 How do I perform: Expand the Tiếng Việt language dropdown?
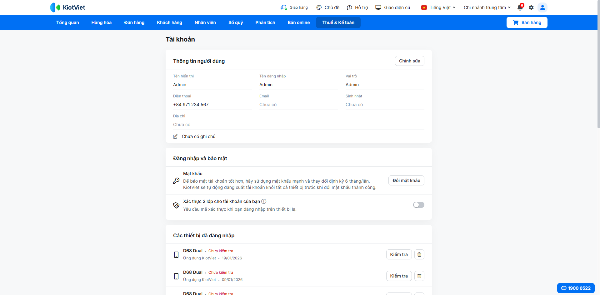pos(438,7)
